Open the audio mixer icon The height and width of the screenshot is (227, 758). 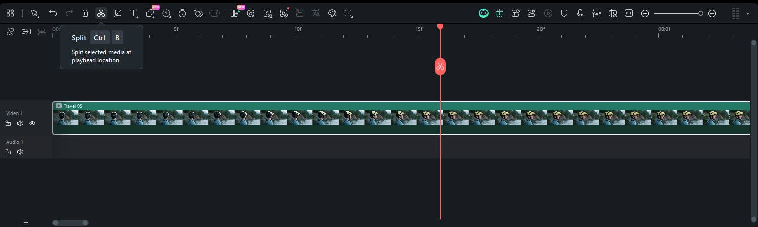[597, 14]
